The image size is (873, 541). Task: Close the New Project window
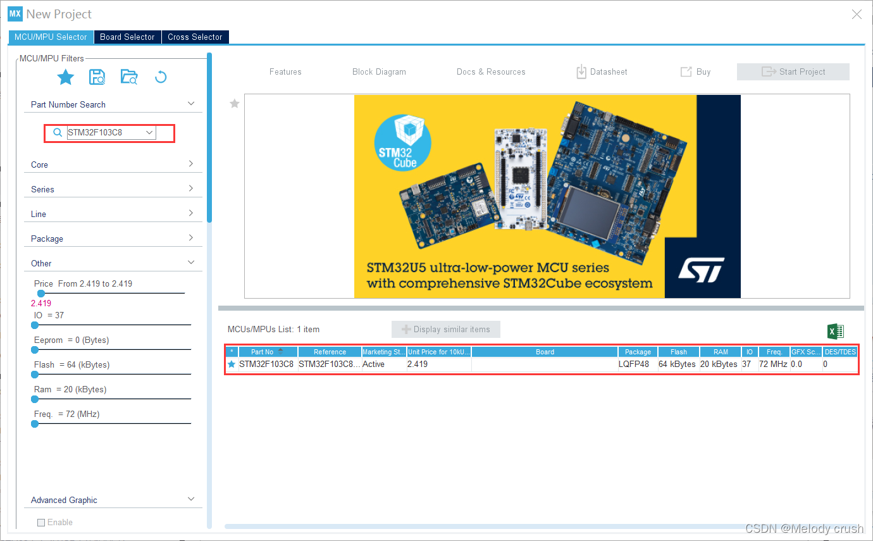click(x=857, y=14)
